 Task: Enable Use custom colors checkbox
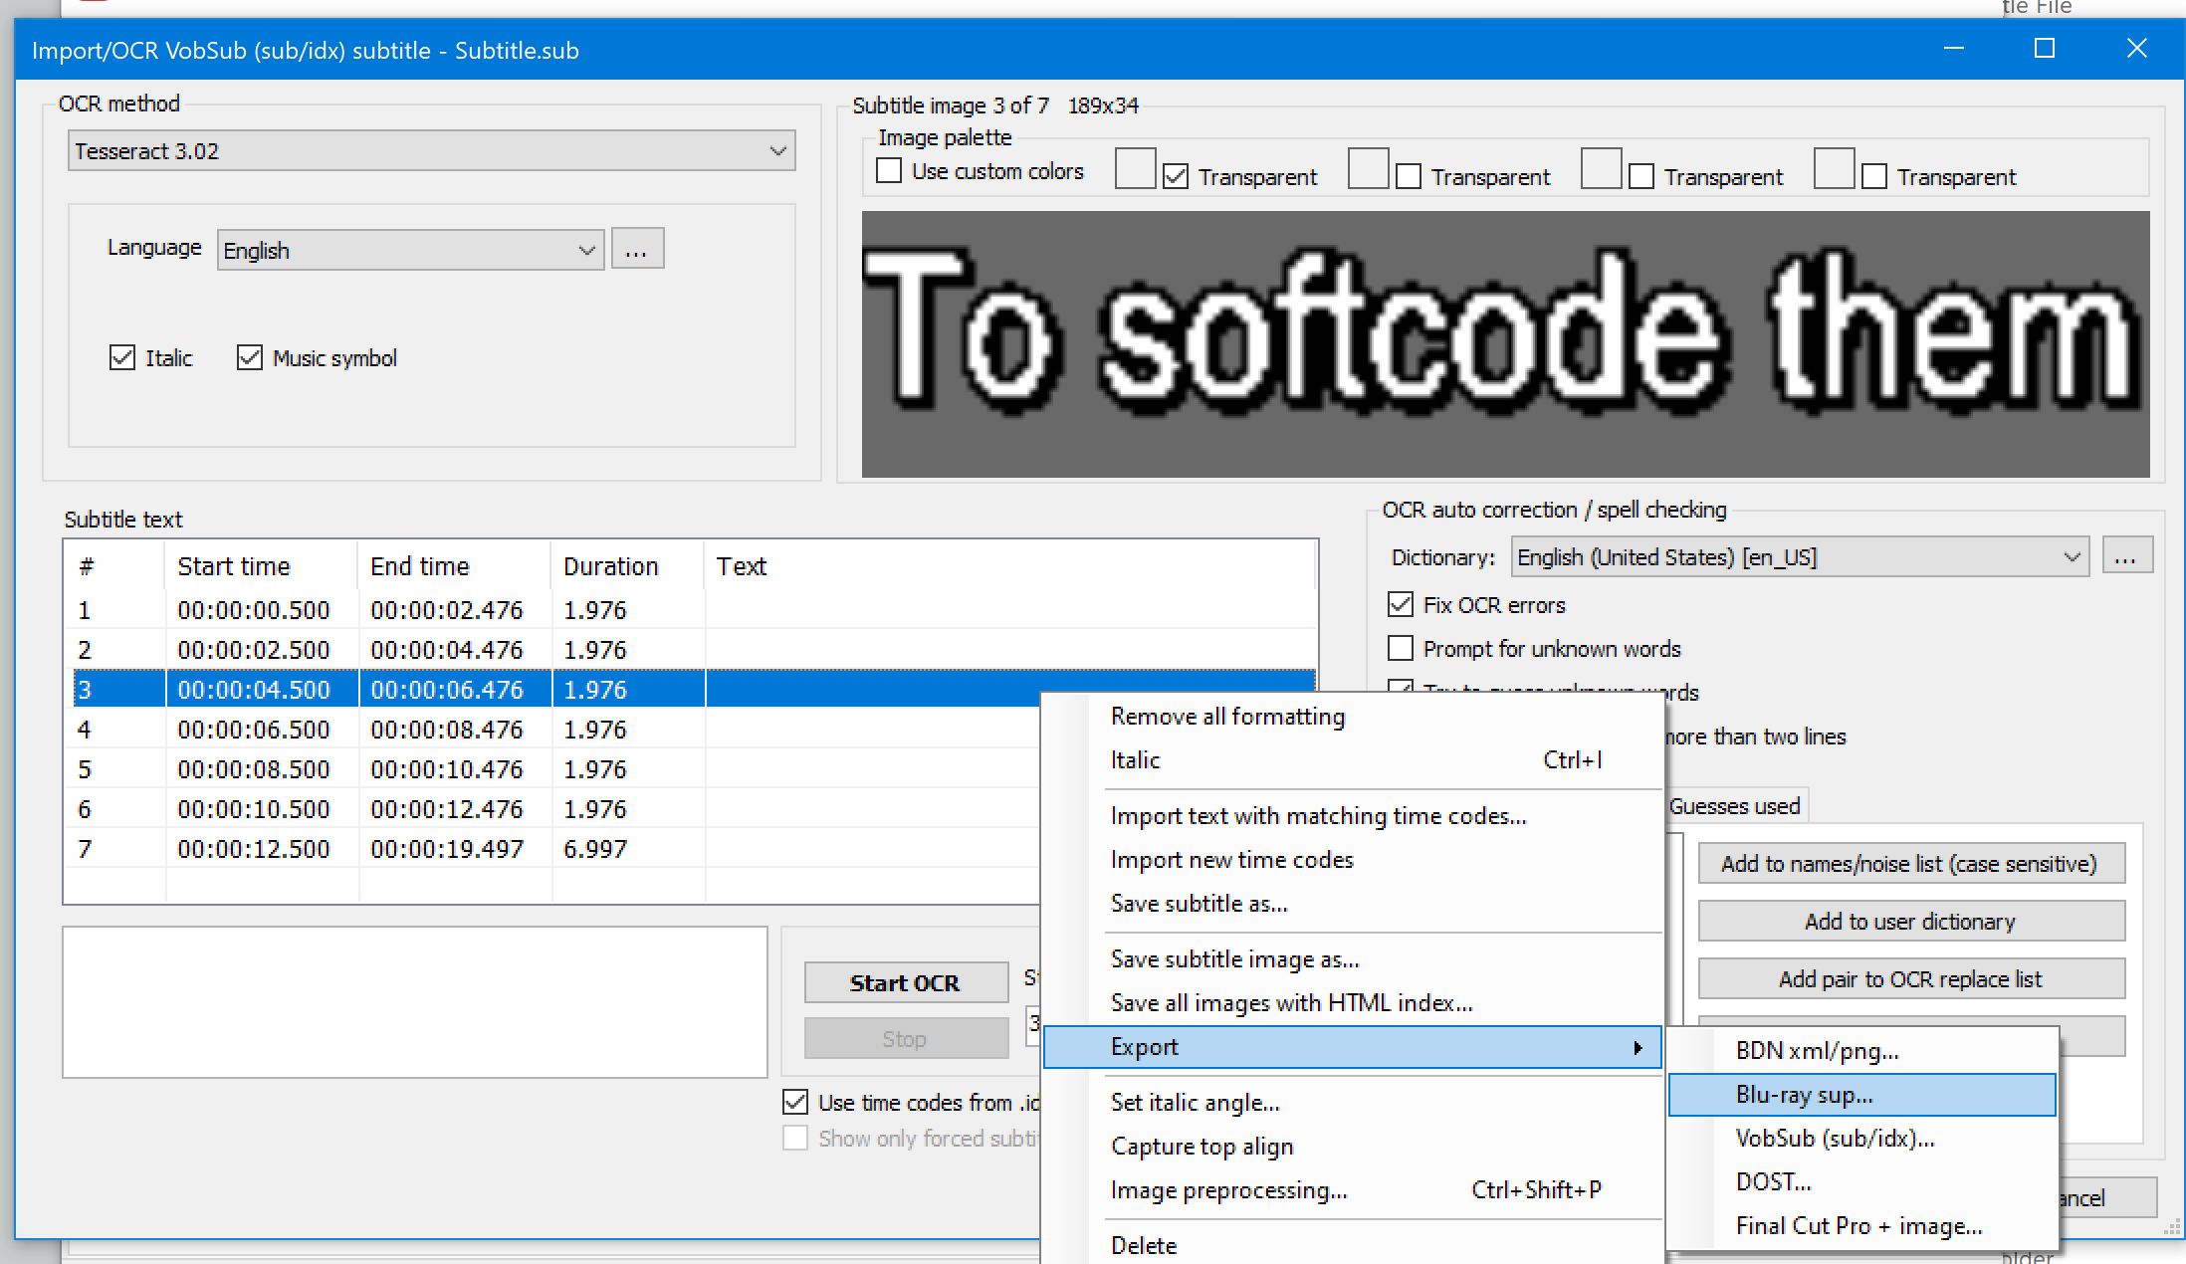pyautogui.click(x=889, y=171)
